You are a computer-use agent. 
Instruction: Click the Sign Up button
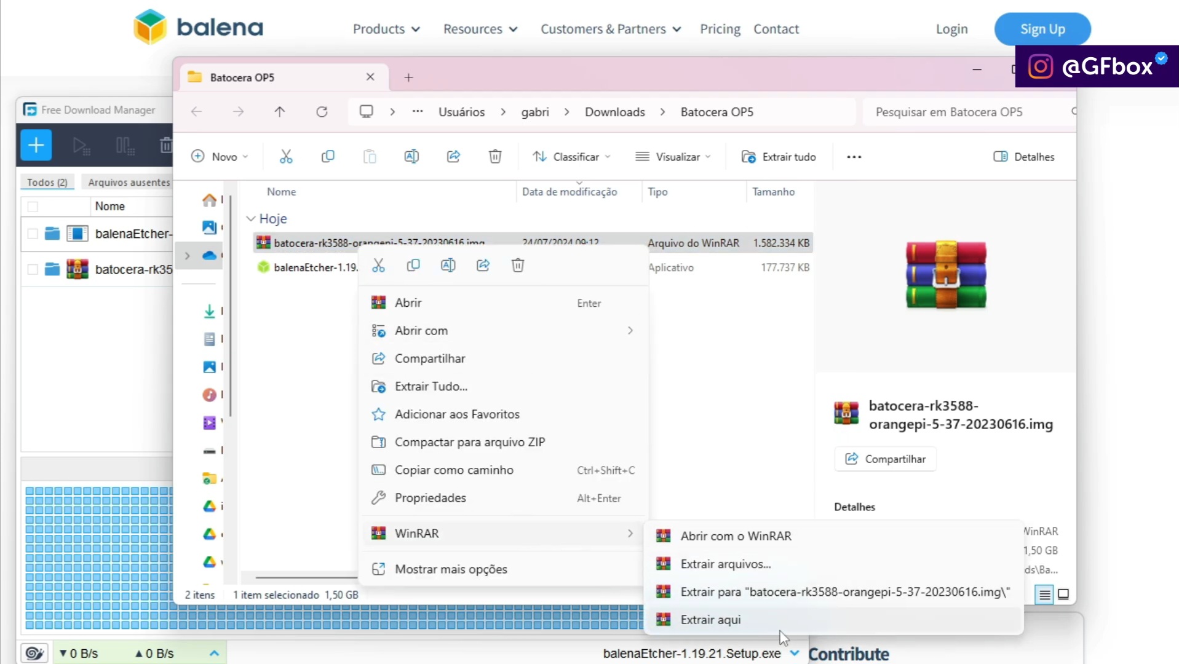(1042, 29)
